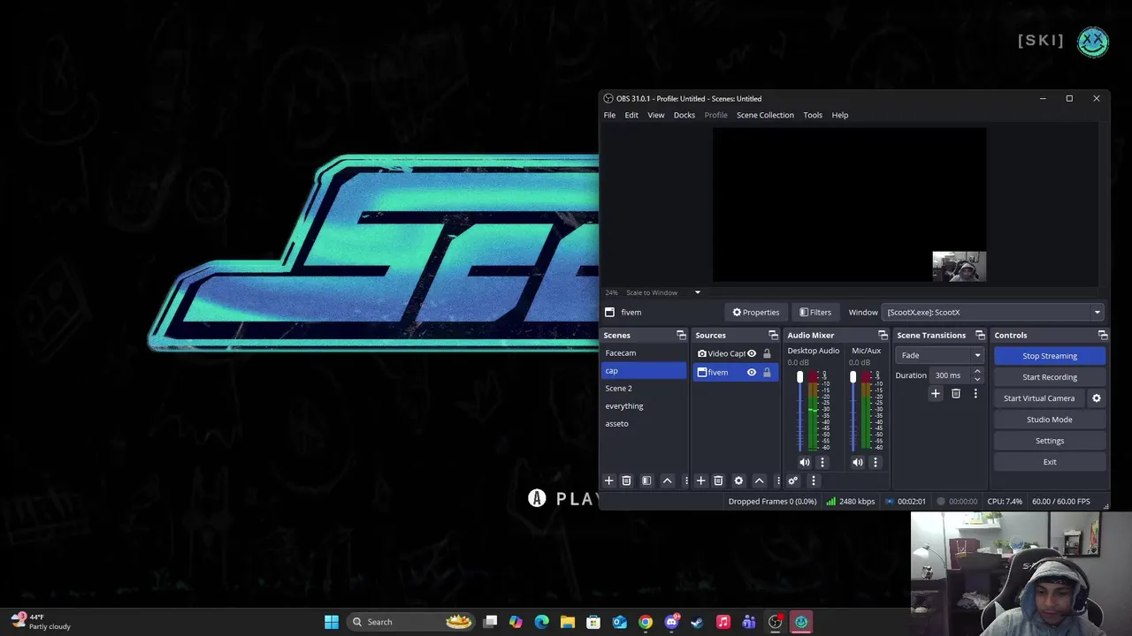
Task: Click Stop Streaming button
Action: [1050, 356]
